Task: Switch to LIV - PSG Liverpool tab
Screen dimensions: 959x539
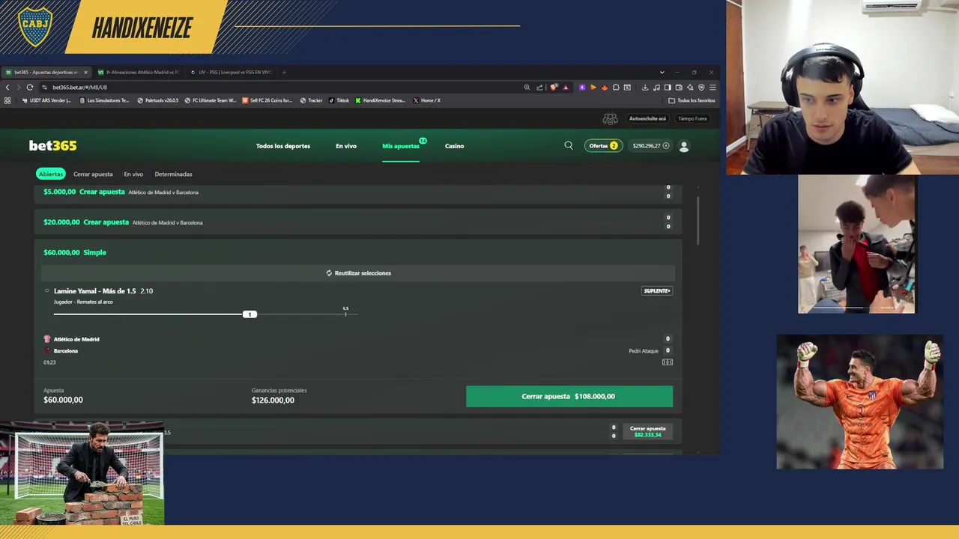Action: tap(231, 73)
